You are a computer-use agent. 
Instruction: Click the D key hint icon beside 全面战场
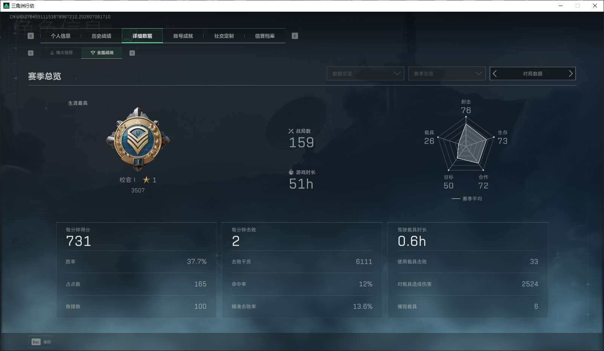pyautogui.click(x=132, y=53)
